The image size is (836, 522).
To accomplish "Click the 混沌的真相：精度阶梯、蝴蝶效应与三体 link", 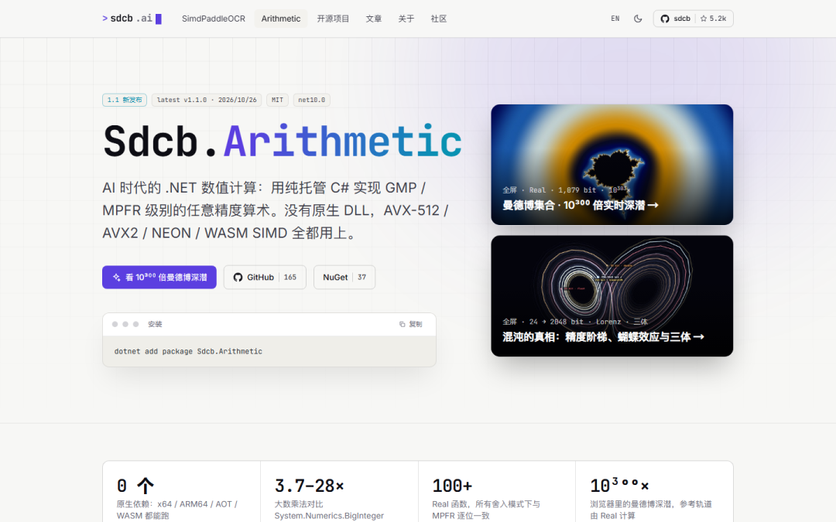I will pos(603,336).
